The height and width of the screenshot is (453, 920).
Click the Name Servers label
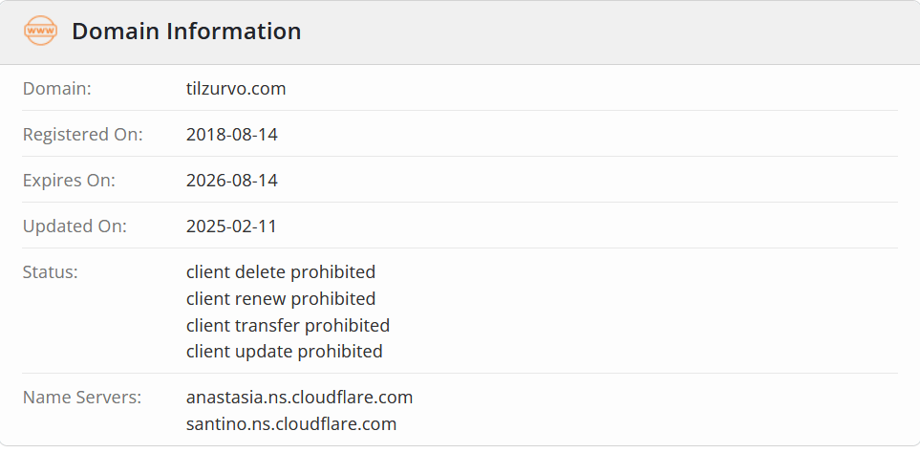(82, 398)
